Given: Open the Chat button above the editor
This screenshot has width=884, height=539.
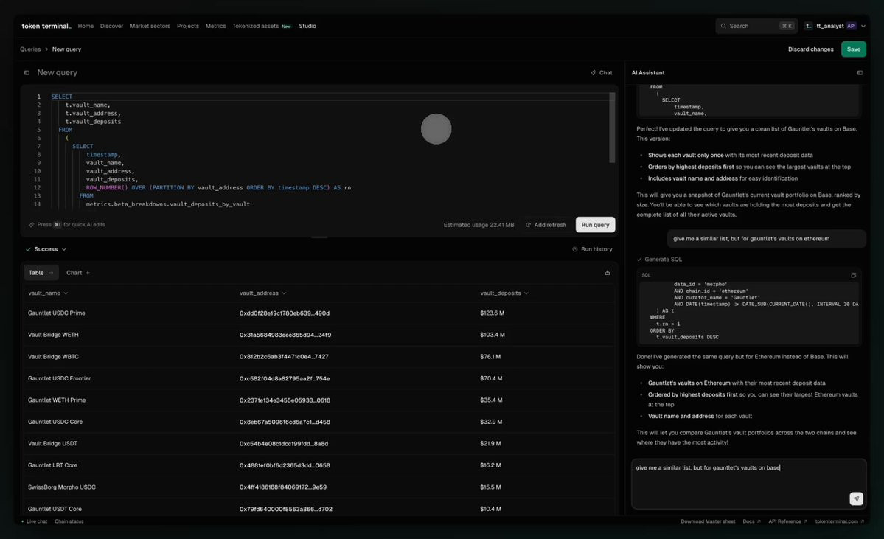Looking at the screenshot, I should pyautogui.click(x=601, y=73).
